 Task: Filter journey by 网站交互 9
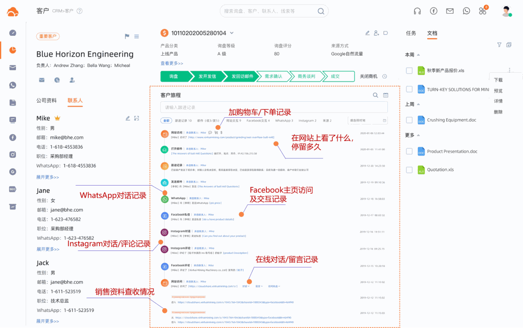coord(233,121)
